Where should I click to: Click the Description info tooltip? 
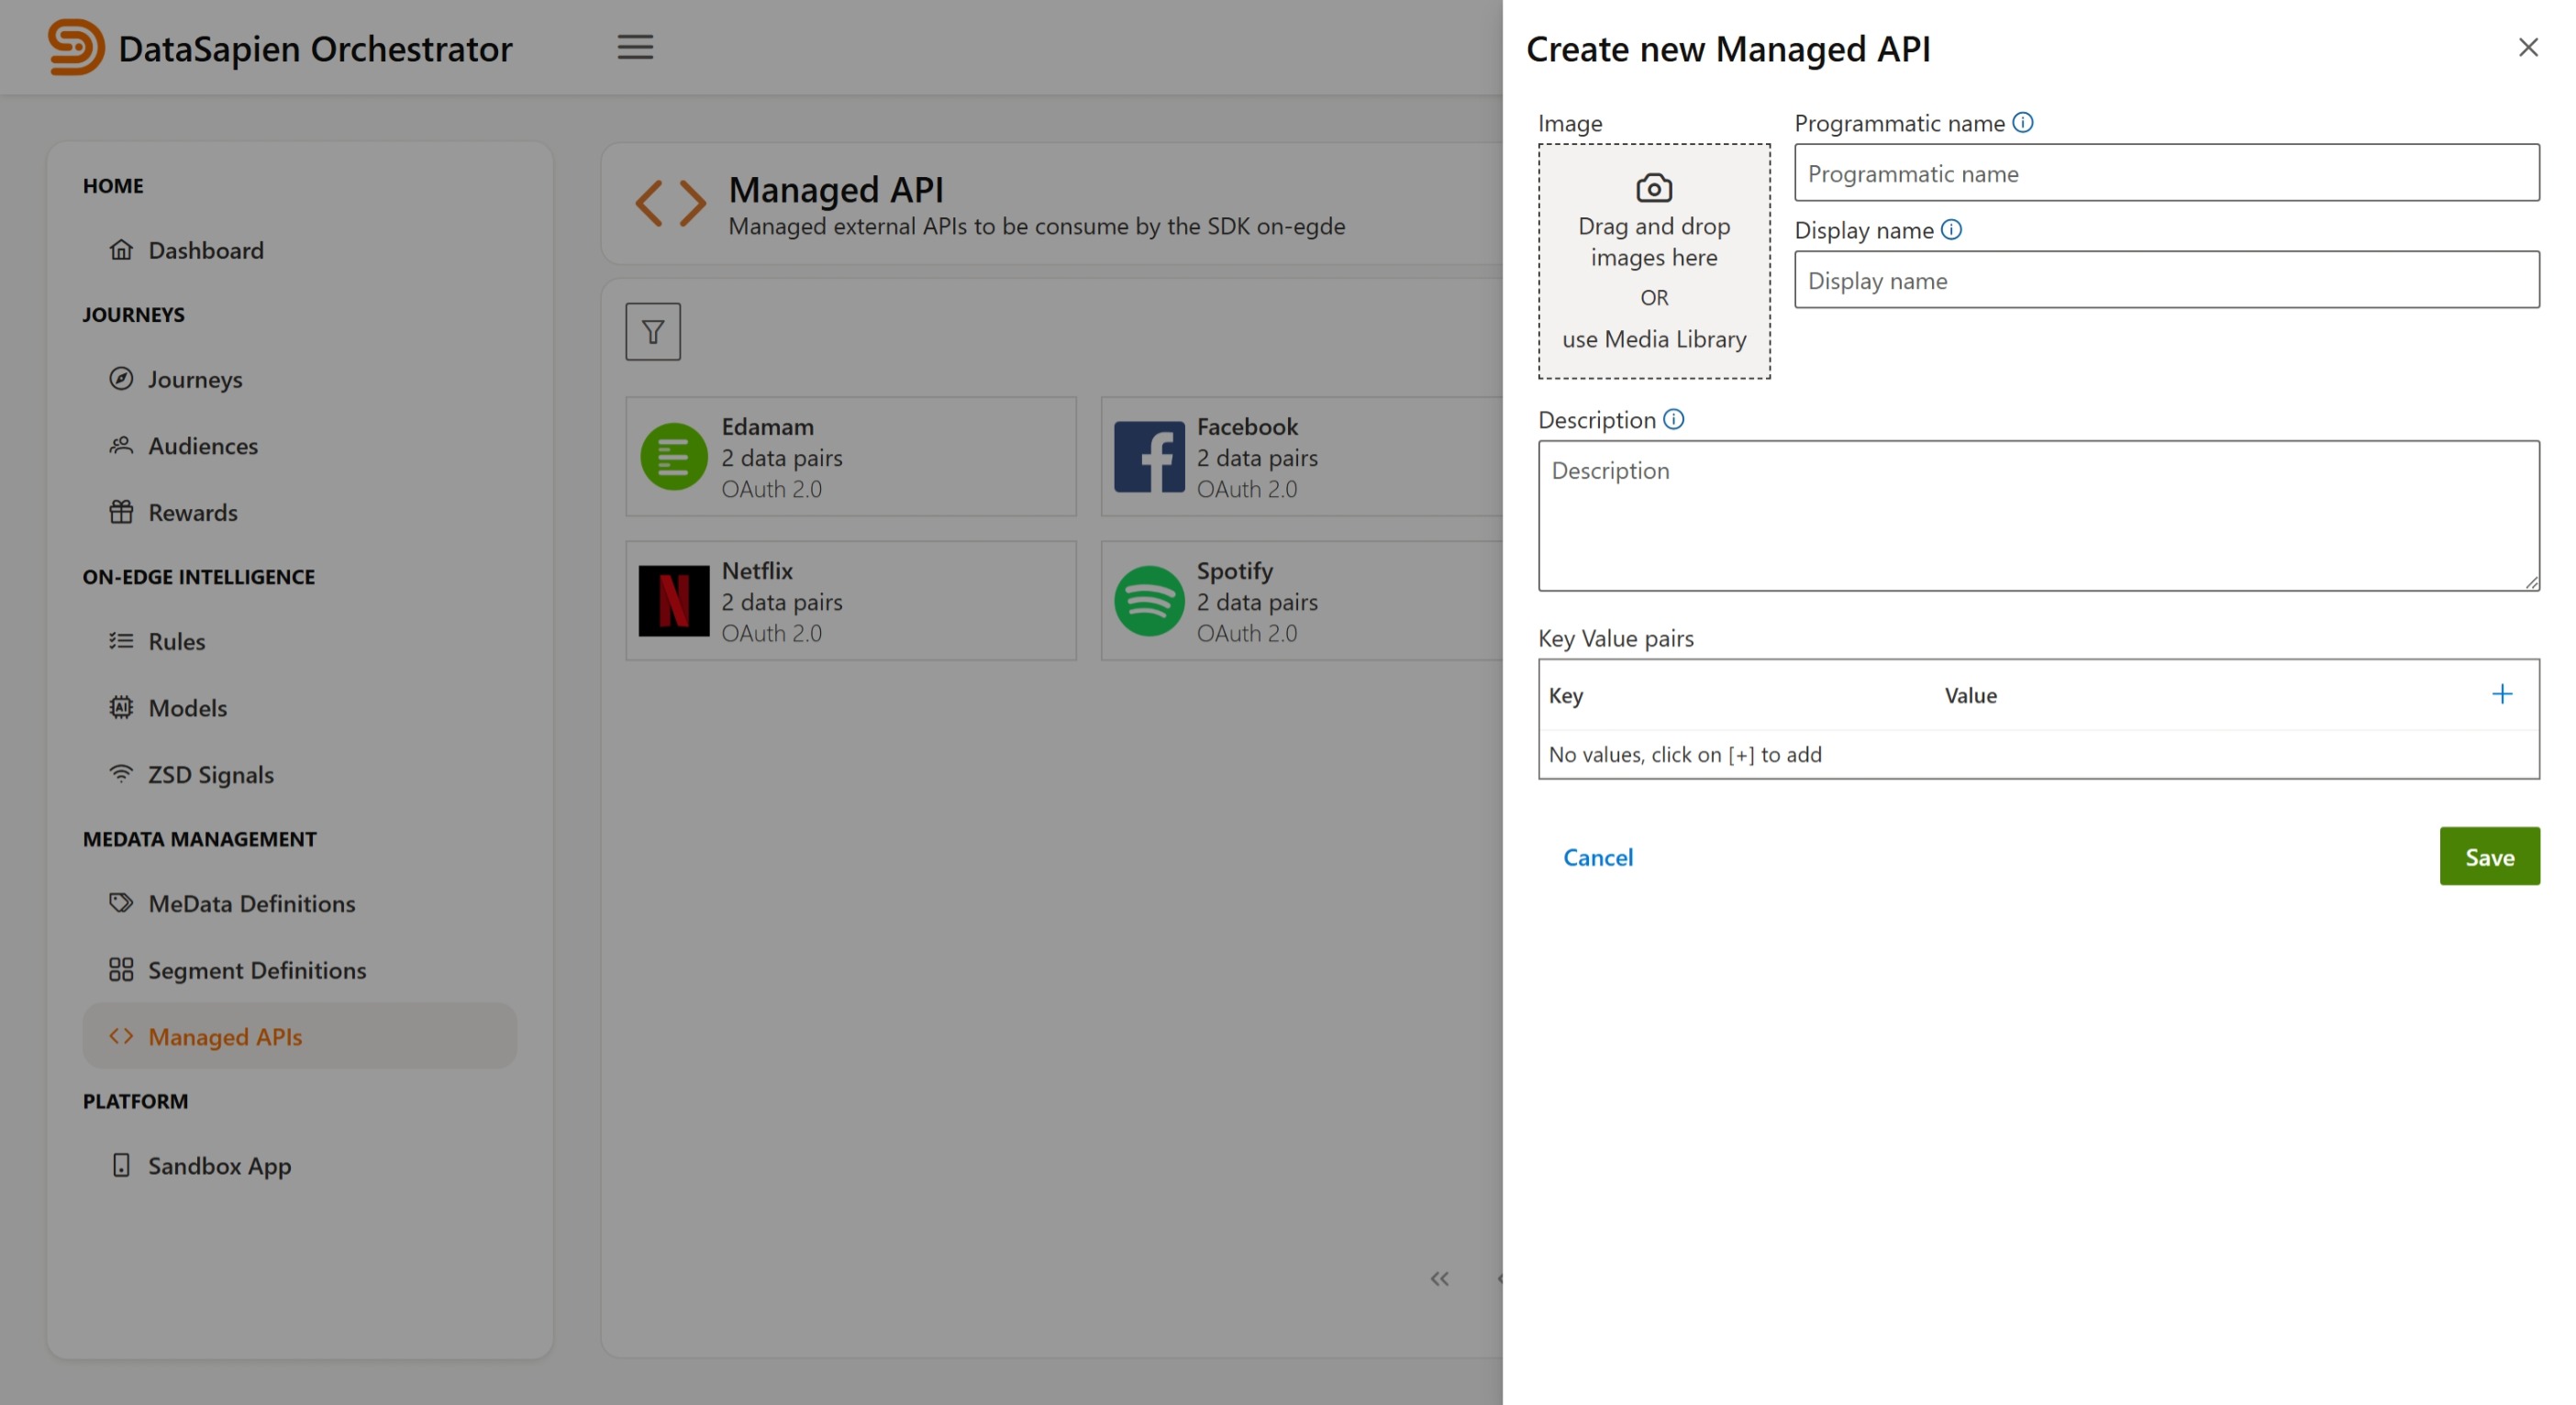click(1675, 419)
